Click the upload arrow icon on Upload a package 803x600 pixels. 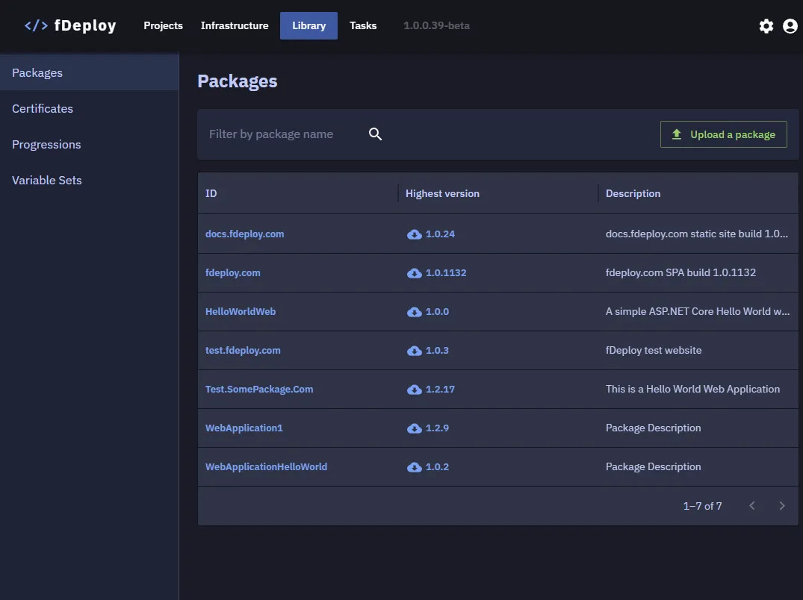click(x=677, y=134)
